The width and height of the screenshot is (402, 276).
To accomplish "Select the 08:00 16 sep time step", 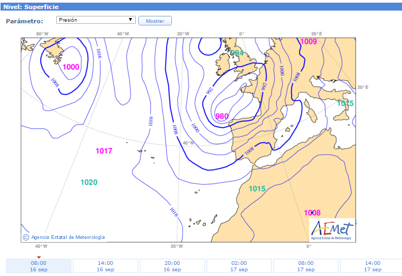I will [39, 266].
